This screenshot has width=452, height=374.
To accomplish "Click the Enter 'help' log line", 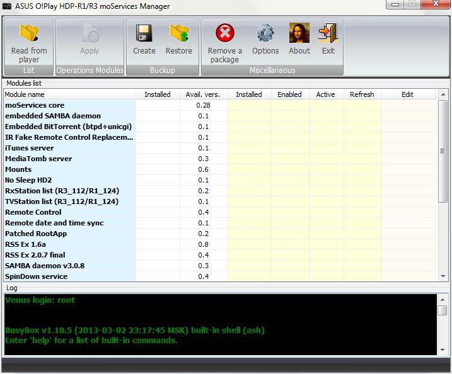I will point(91,340).
